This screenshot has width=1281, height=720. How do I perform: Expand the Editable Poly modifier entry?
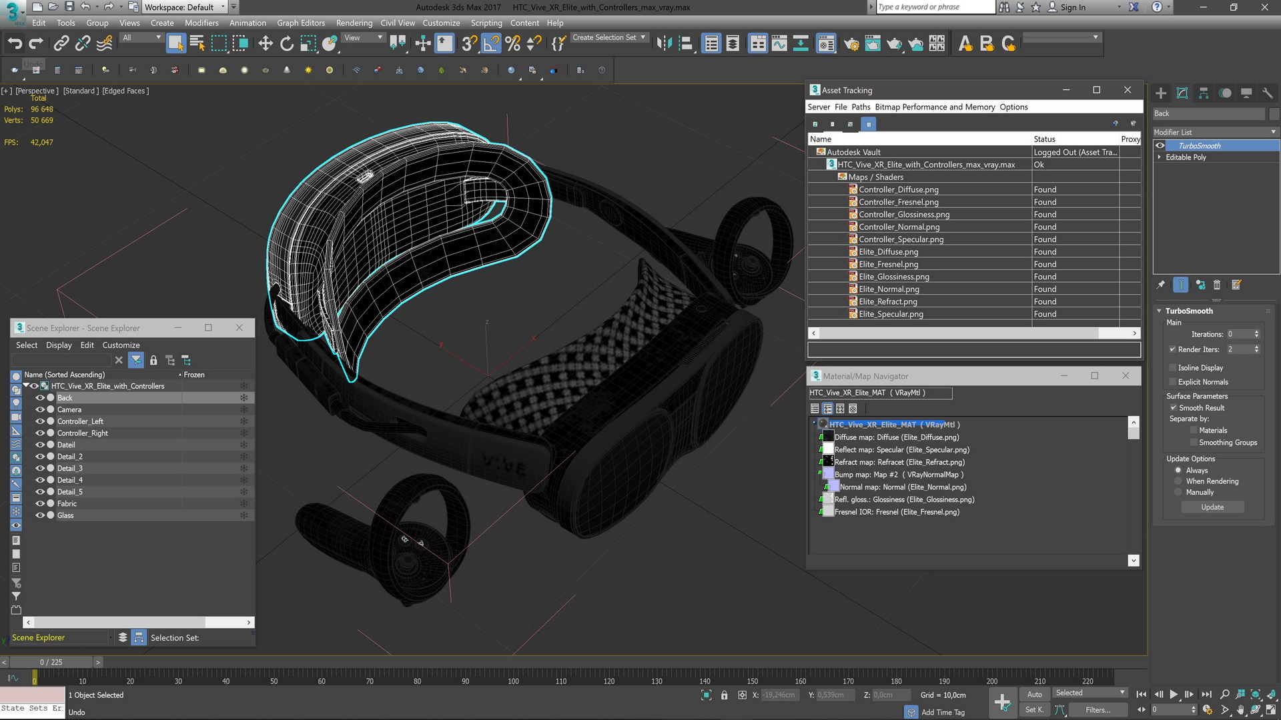pyautogui.click(x=1159, y=157)
